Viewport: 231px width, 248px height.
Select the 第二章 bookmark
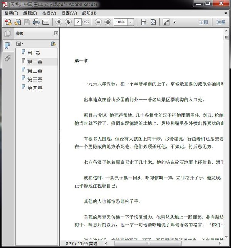(35, 71)
